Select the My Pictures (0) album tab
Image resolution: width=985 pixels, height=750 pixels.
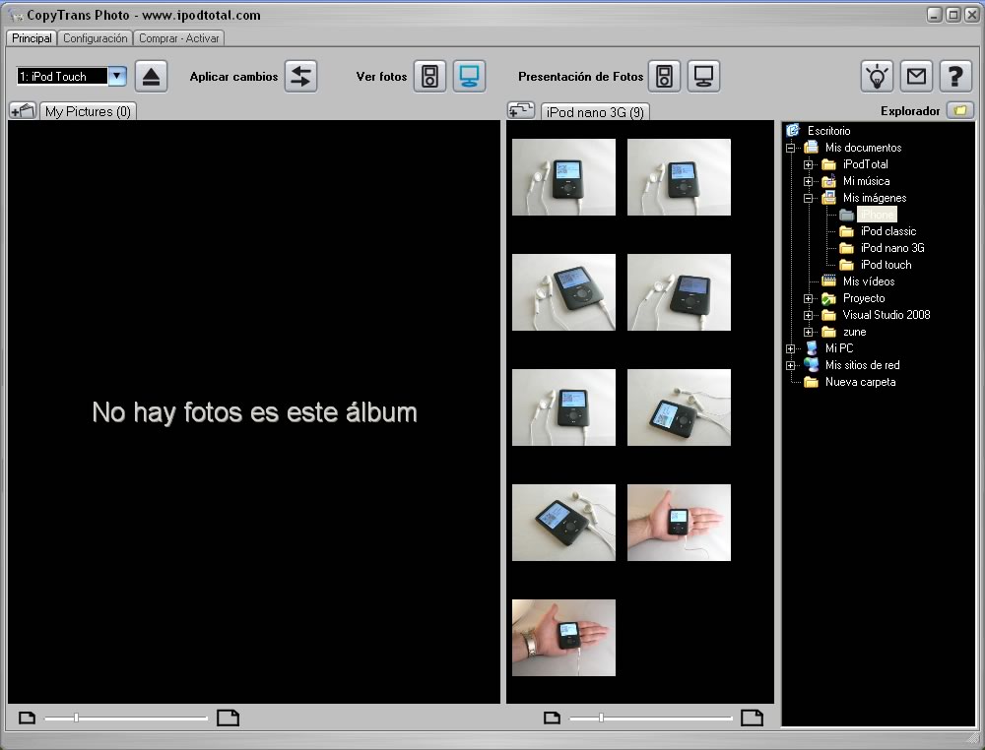click(88, 112)
